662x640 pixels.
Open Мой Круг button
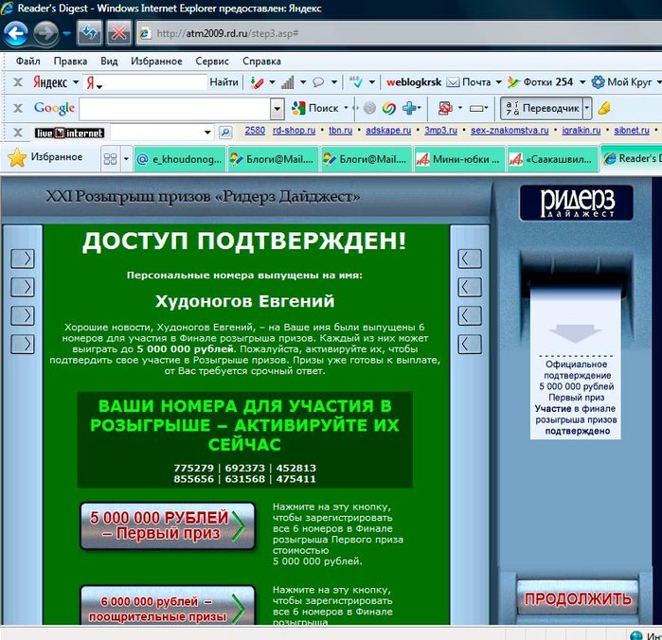[621, 82]
